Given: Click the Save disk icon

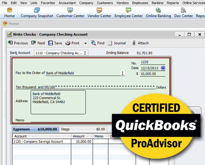Looking at the screenshot, I should pos(51,43).
